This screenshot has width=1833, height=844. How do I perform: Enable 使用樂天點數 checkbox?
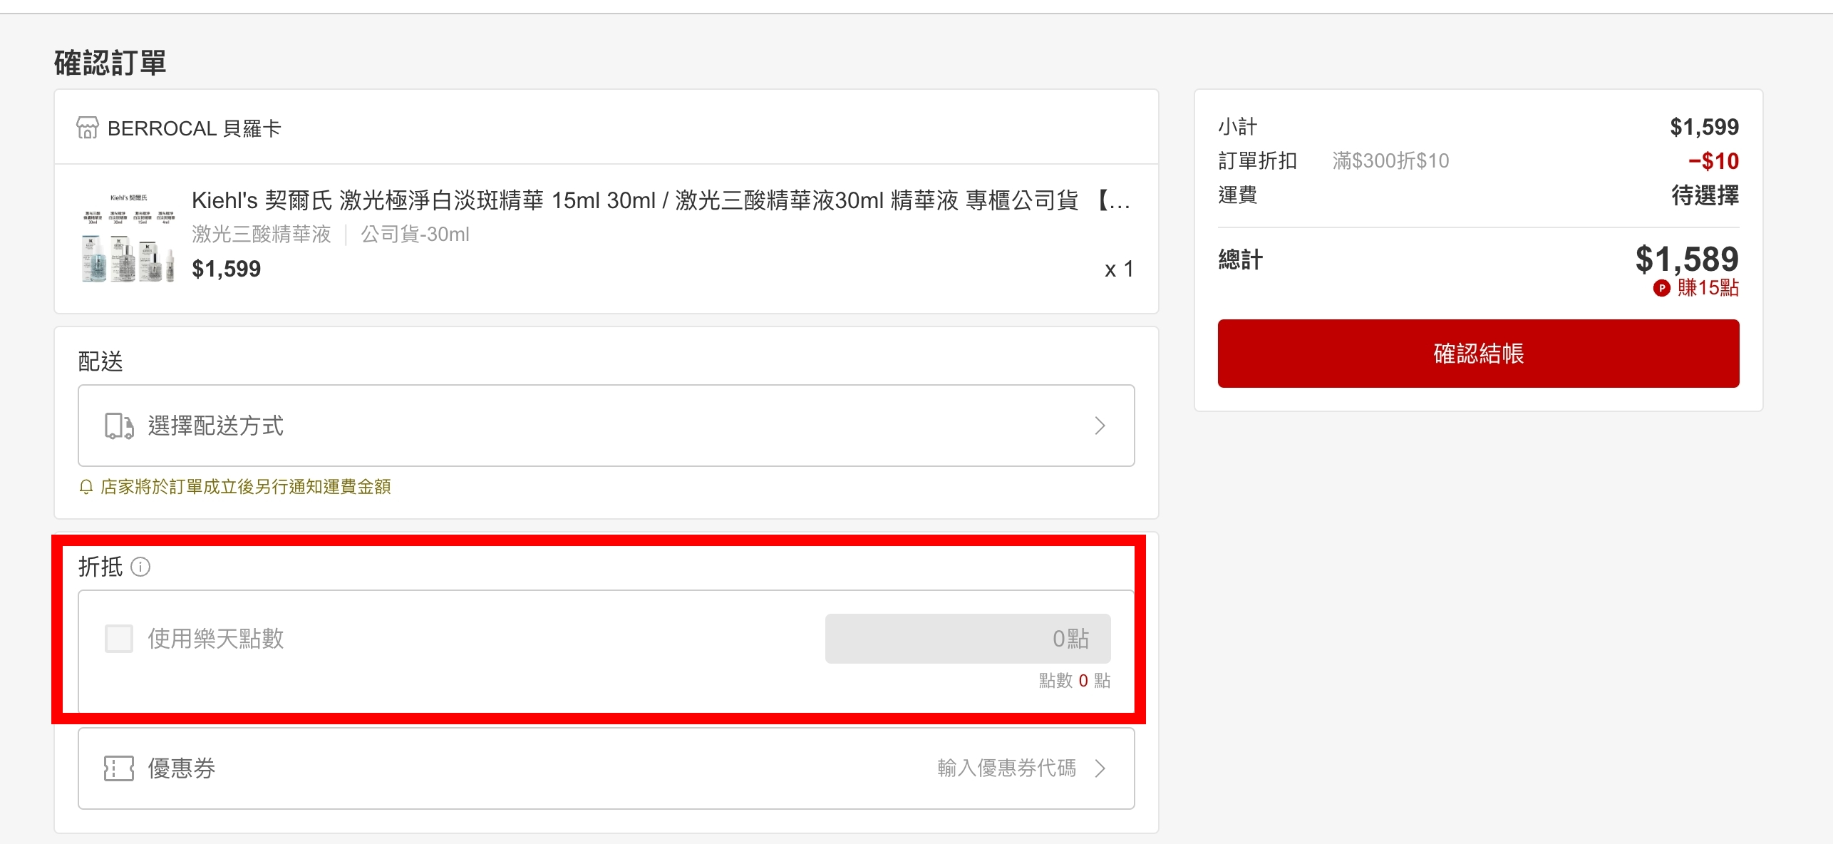point(117,638)
